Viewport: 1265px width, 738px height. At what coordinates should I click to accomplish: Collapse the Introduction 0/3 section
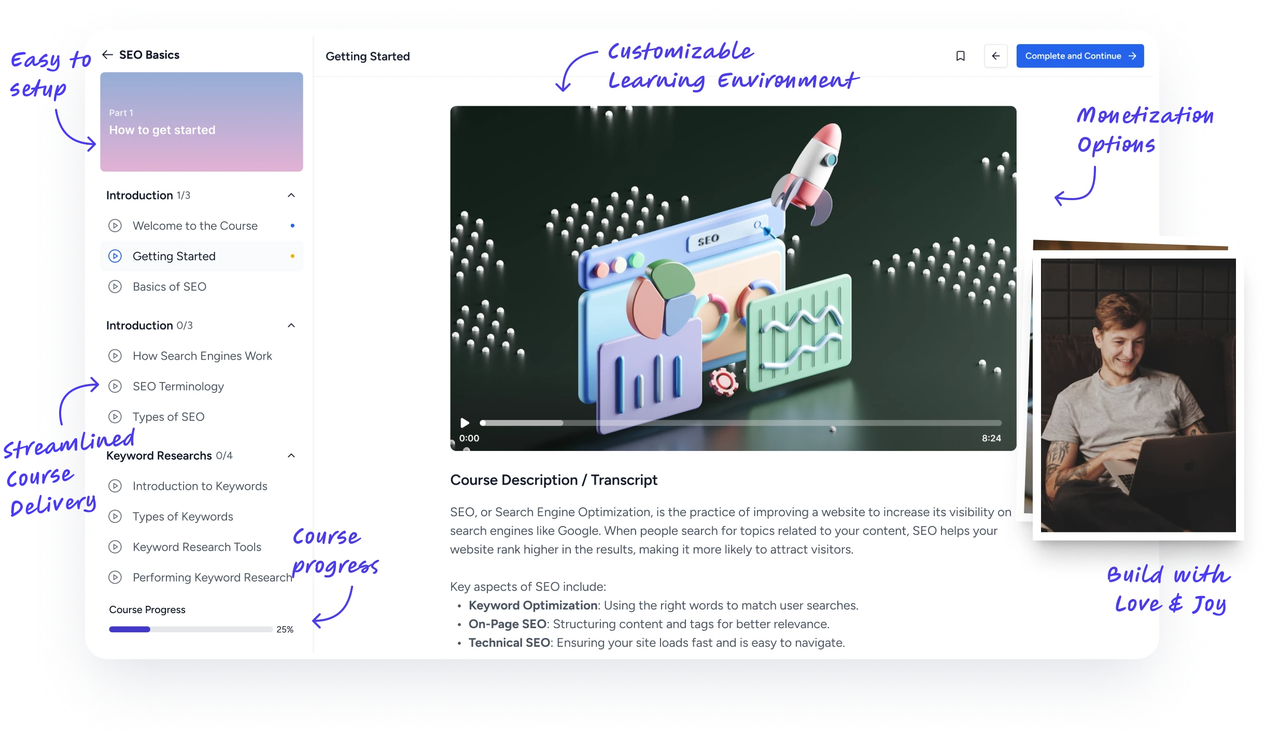(291, 325)
